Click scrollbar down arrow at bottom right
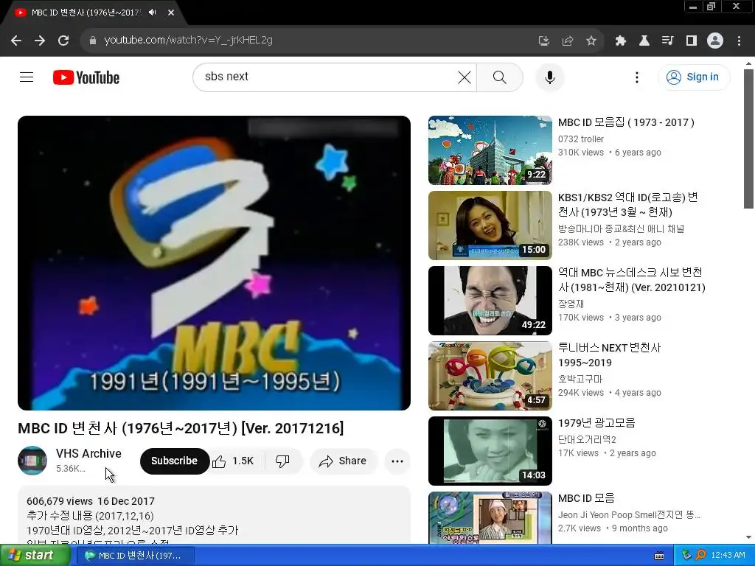Viewport: 755px width, 566px height. pos(748,537)
